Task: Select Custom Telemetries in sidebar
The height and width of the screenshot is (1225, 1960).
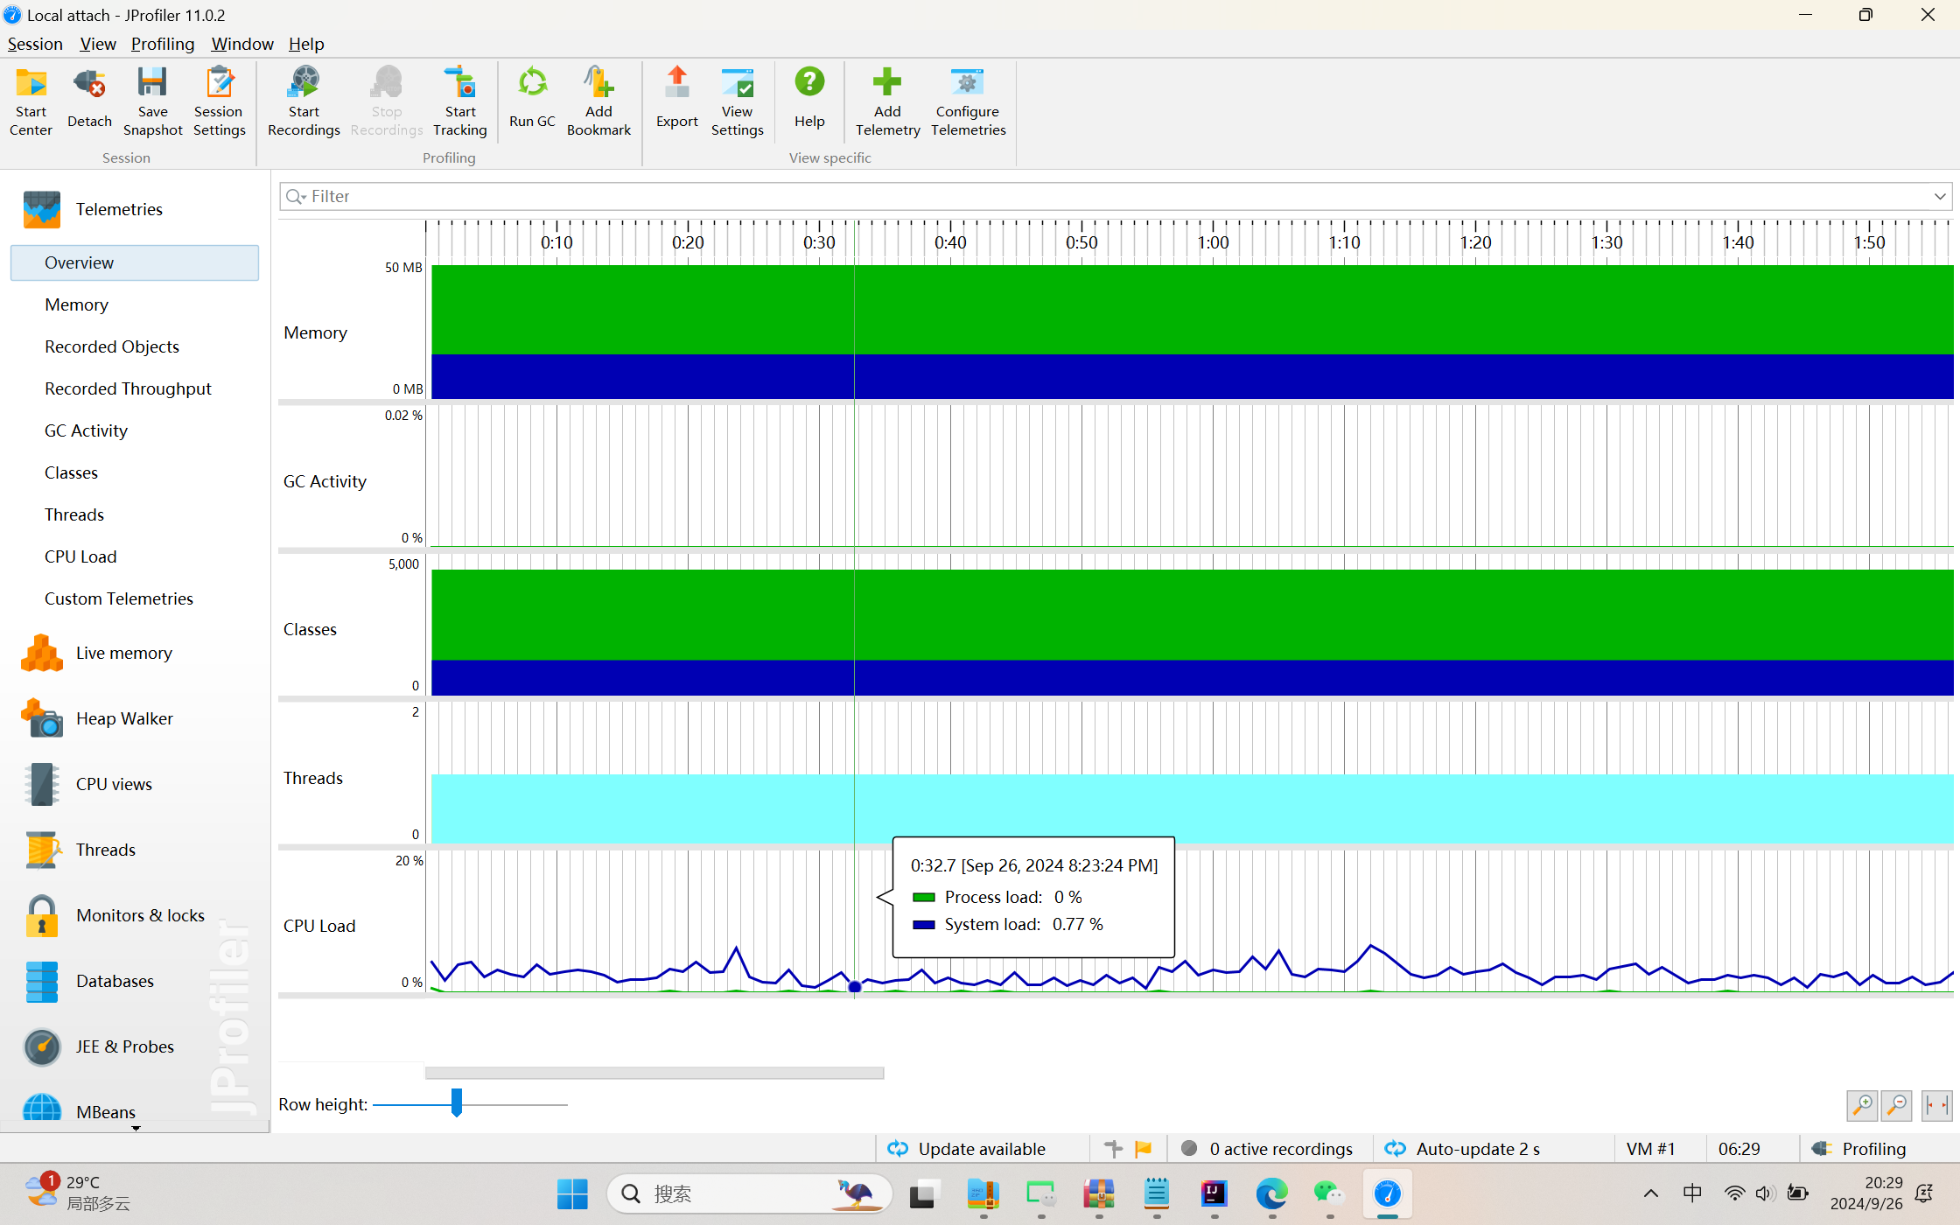Action: (x=119, y=598)
